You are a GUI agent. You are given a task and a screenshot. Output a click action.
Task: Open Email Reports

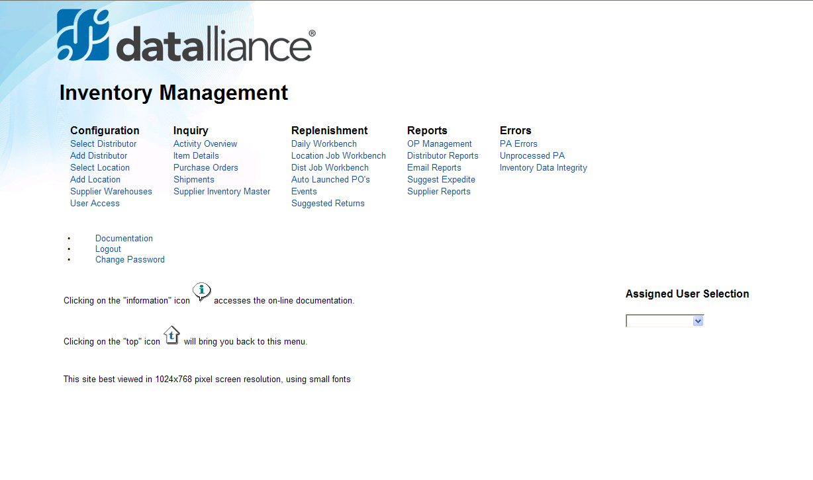[x=434, y=167]
